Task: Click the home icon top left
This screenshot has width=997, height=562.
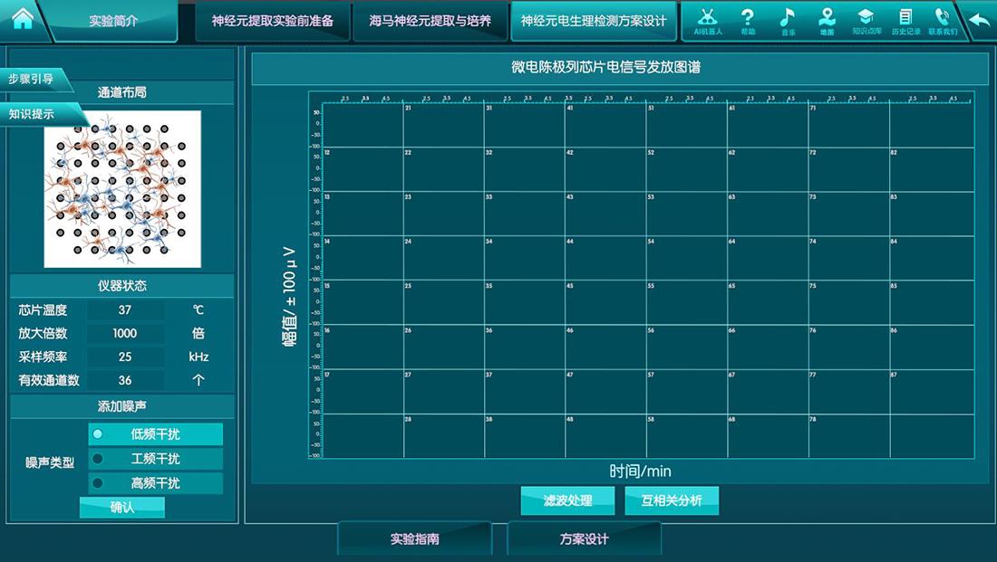Action: click(x=24, y=18)
